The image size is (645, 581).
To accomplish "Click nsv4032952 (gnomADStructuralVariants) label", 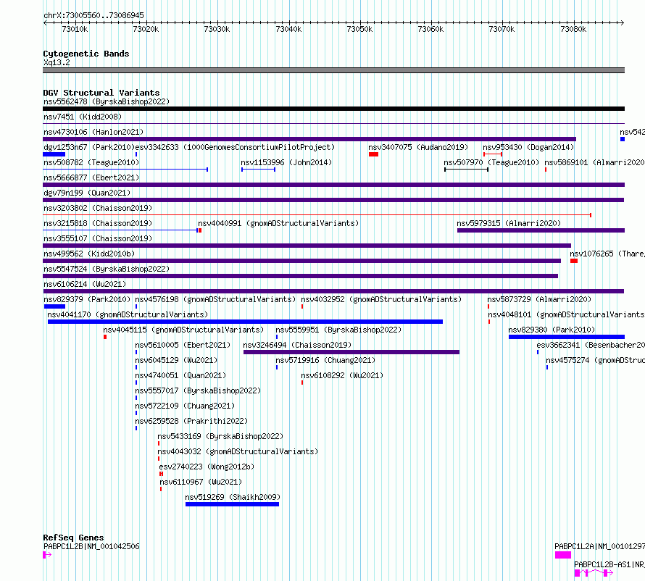I will tap(381, 299).
